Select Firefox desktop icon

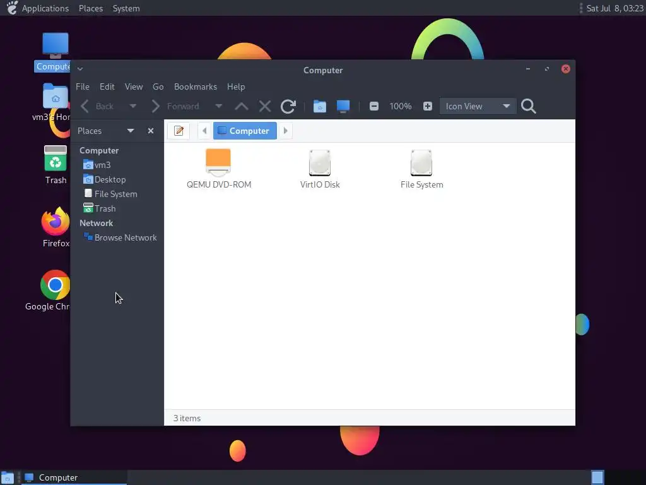(x=56, y=227)
